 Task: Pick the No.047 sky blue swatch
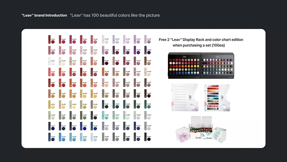[x=63, y=139]
